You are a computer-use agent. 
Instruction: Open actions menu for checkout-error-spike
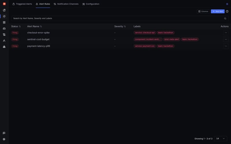pos(226,33)
